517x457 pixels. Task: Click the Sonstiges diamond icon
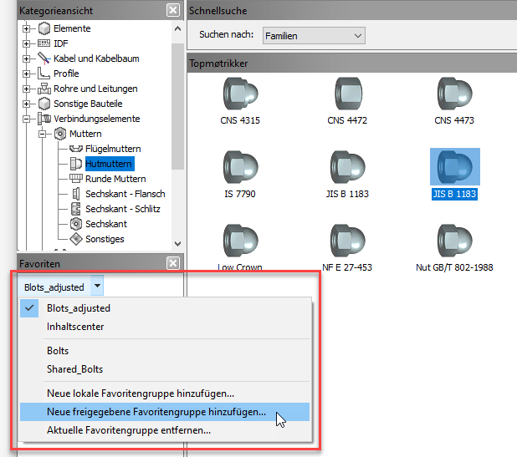76,239
